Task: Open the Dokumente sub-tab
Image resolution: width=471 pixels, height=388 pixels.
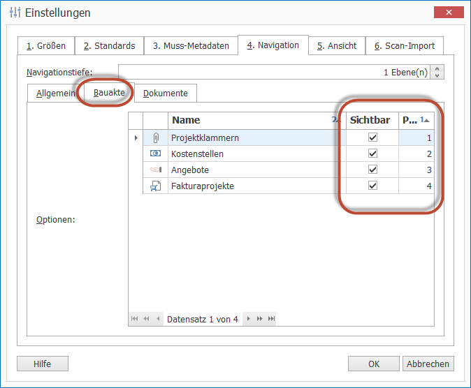Action: 166,94
